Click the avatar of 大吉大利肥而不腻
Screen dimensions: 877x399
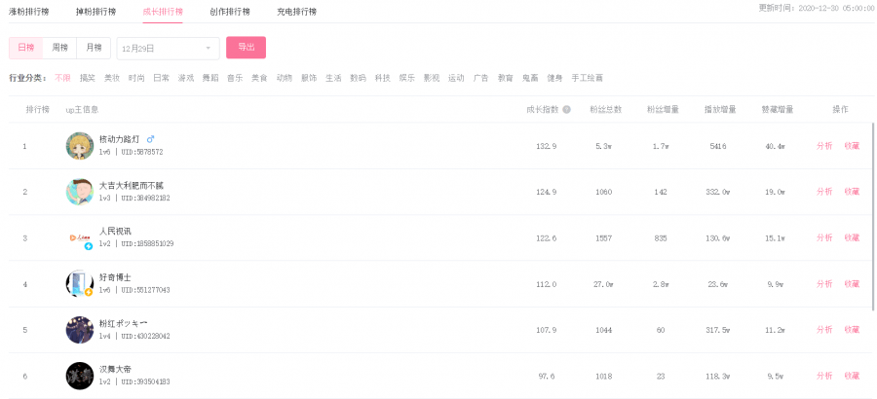pos(80,192)
